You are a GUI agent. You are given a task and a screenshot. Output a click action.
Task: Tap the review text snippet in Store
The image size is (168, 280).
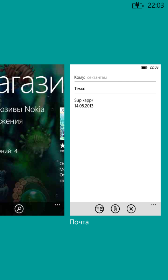tap(62, 172)
